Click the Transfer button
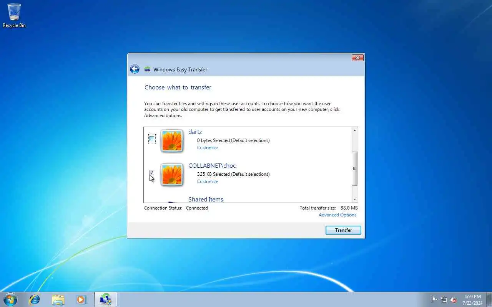The width and height of the screenshot is (492, 307). click(x=343, y=230)
